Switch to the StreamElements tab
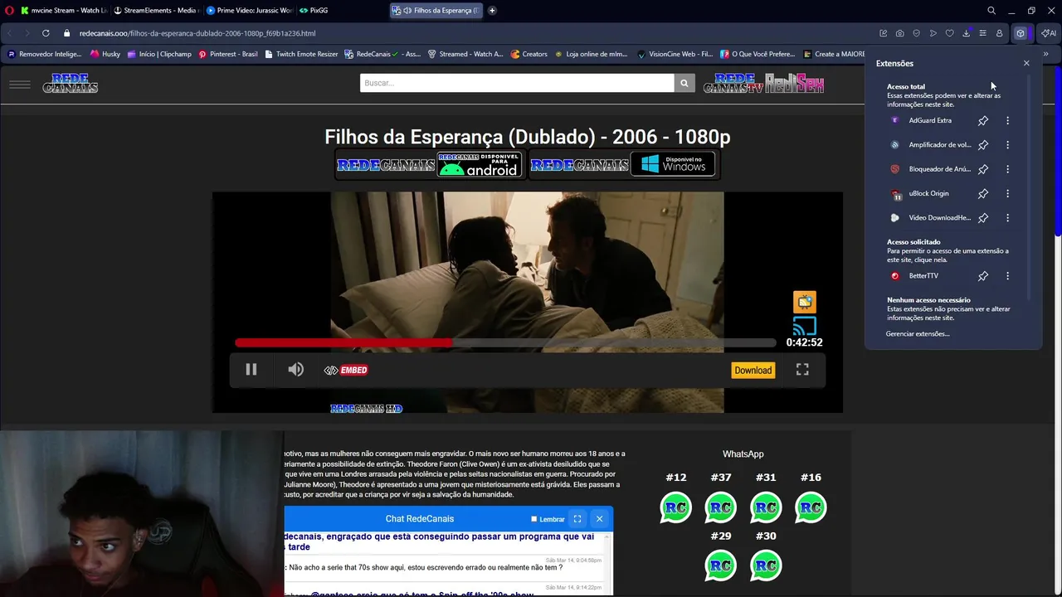Screen dimensions: 1062x597 click(x=156, y=11)
